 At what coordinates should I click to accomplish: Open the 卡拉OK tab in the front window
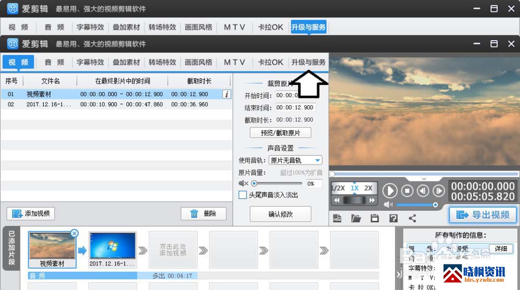pos(270,62)
